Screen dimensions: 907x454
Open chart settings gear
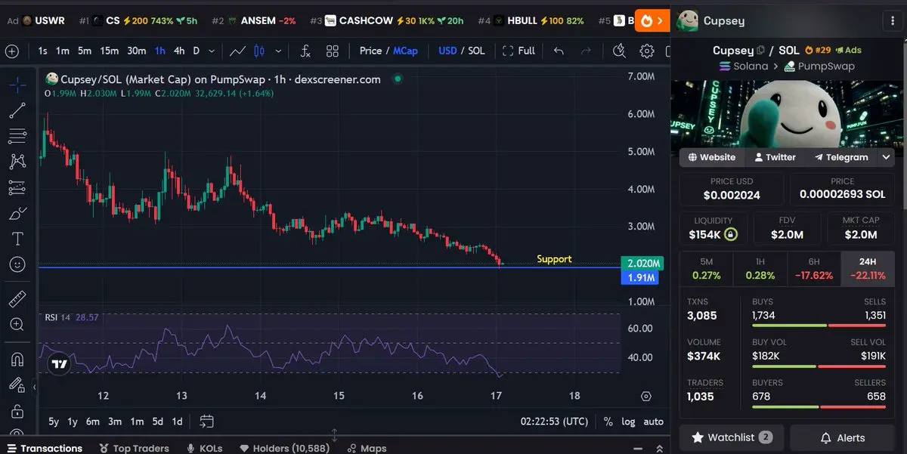[647, 51]
